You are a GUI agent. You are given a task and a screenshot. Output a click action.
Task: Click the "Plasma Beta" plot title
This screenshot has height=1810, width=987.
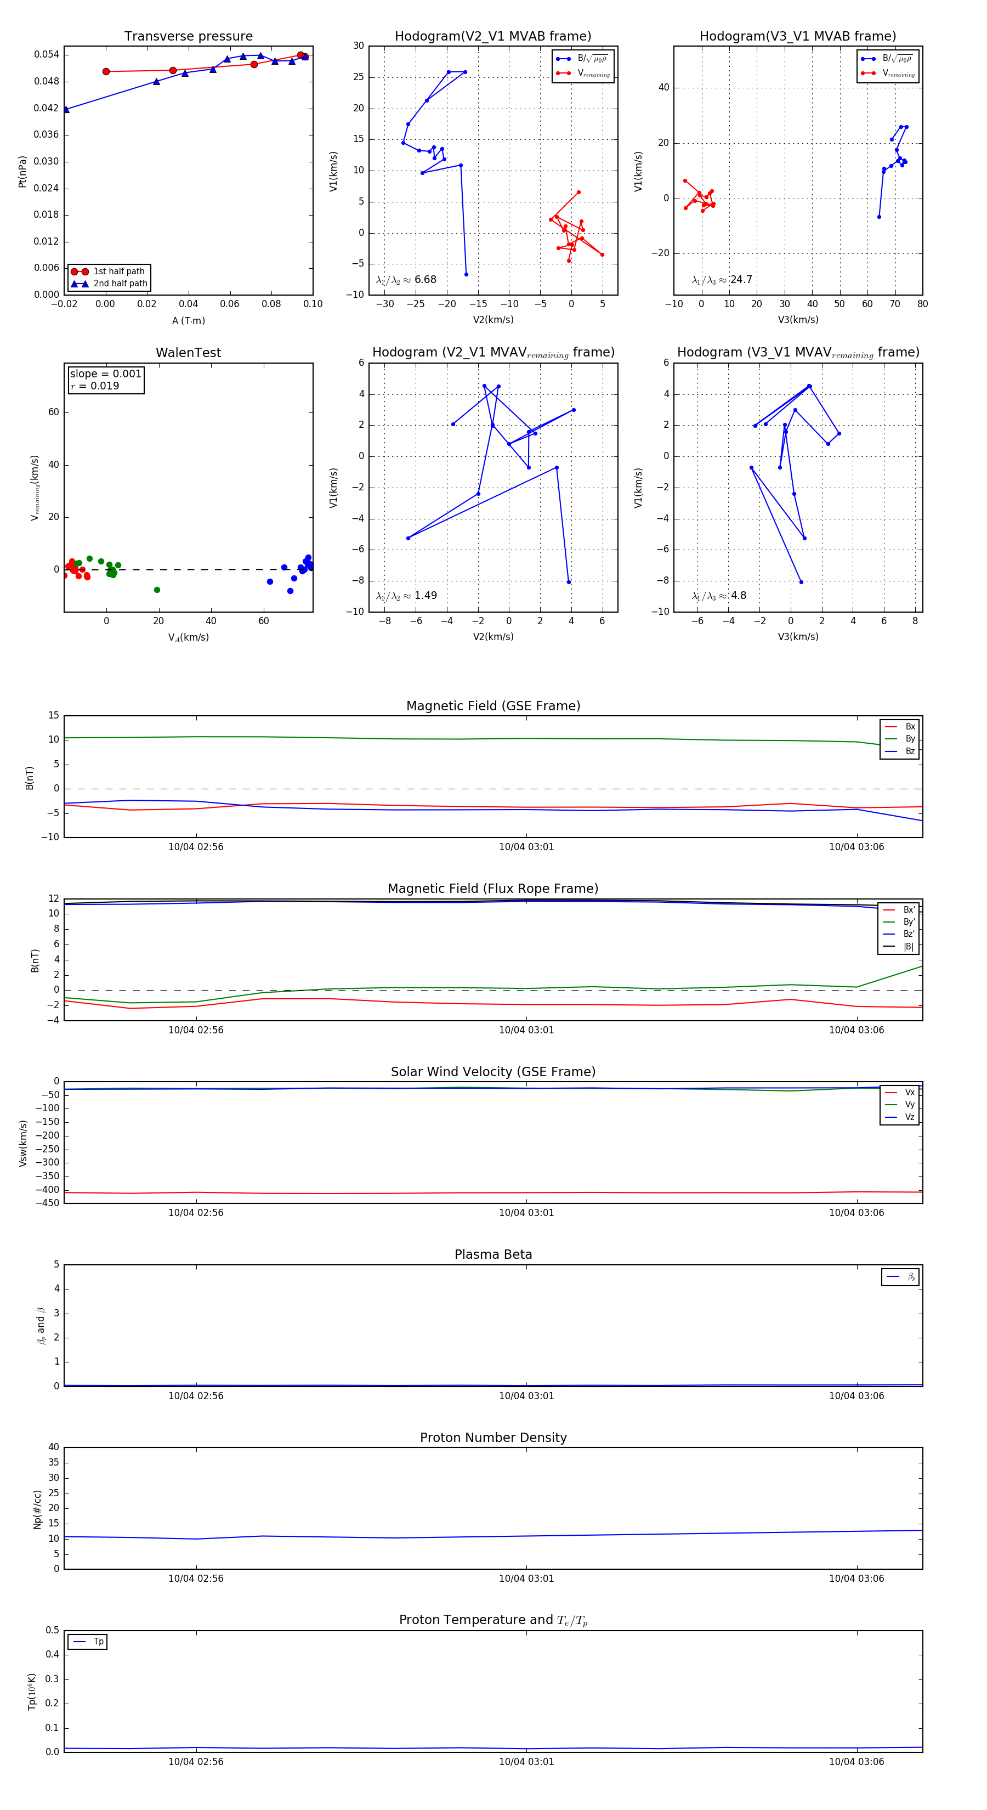493,1254
